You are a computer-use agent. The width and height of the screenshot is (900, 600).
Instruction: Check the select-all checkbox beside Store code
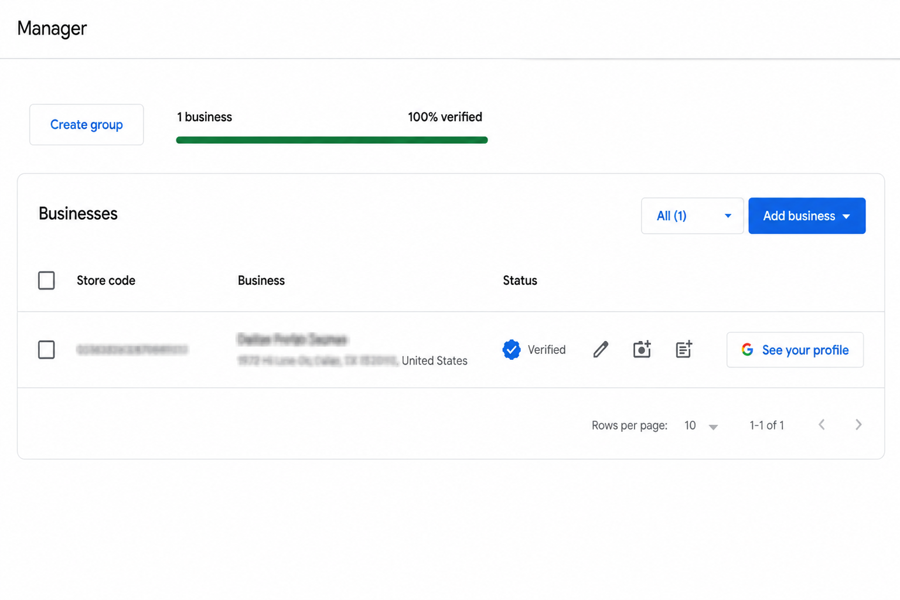pos(46,281)
